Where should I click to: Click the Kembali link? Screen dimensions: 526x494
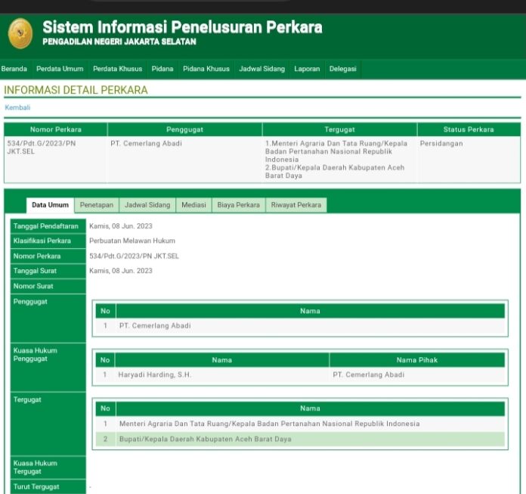[x=17, y=107]
